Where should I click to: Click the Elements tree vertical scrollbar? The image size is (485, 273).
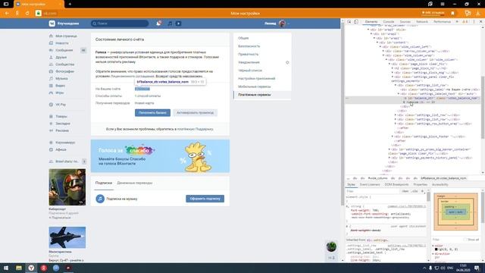tap(483, 107)
